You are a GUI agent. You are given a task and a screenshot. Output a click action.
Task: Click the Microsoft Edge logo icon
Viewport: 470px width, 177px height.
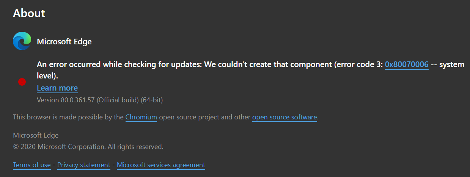tap(22, 41)
